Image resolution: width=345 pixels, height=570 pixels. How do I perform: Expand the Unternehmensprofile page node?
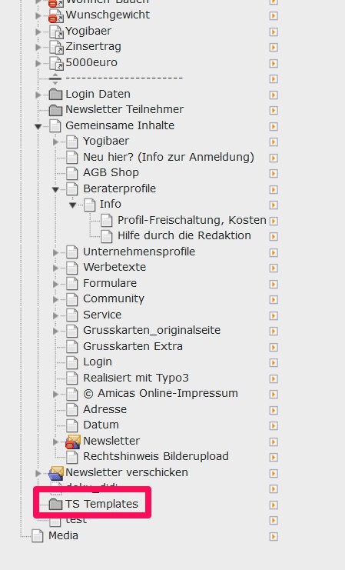pyautogui.click(x=55, y=252)
